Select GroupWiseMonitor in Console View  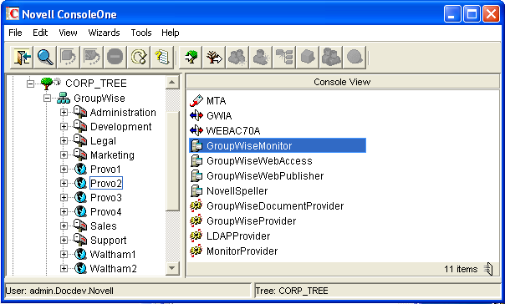pos(278,145)
